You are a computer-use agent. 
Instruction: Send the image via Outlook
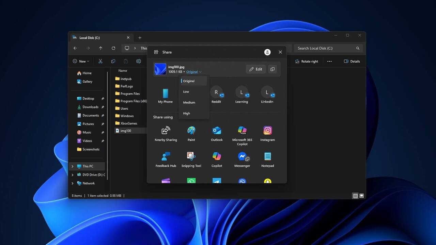(217, 133)
